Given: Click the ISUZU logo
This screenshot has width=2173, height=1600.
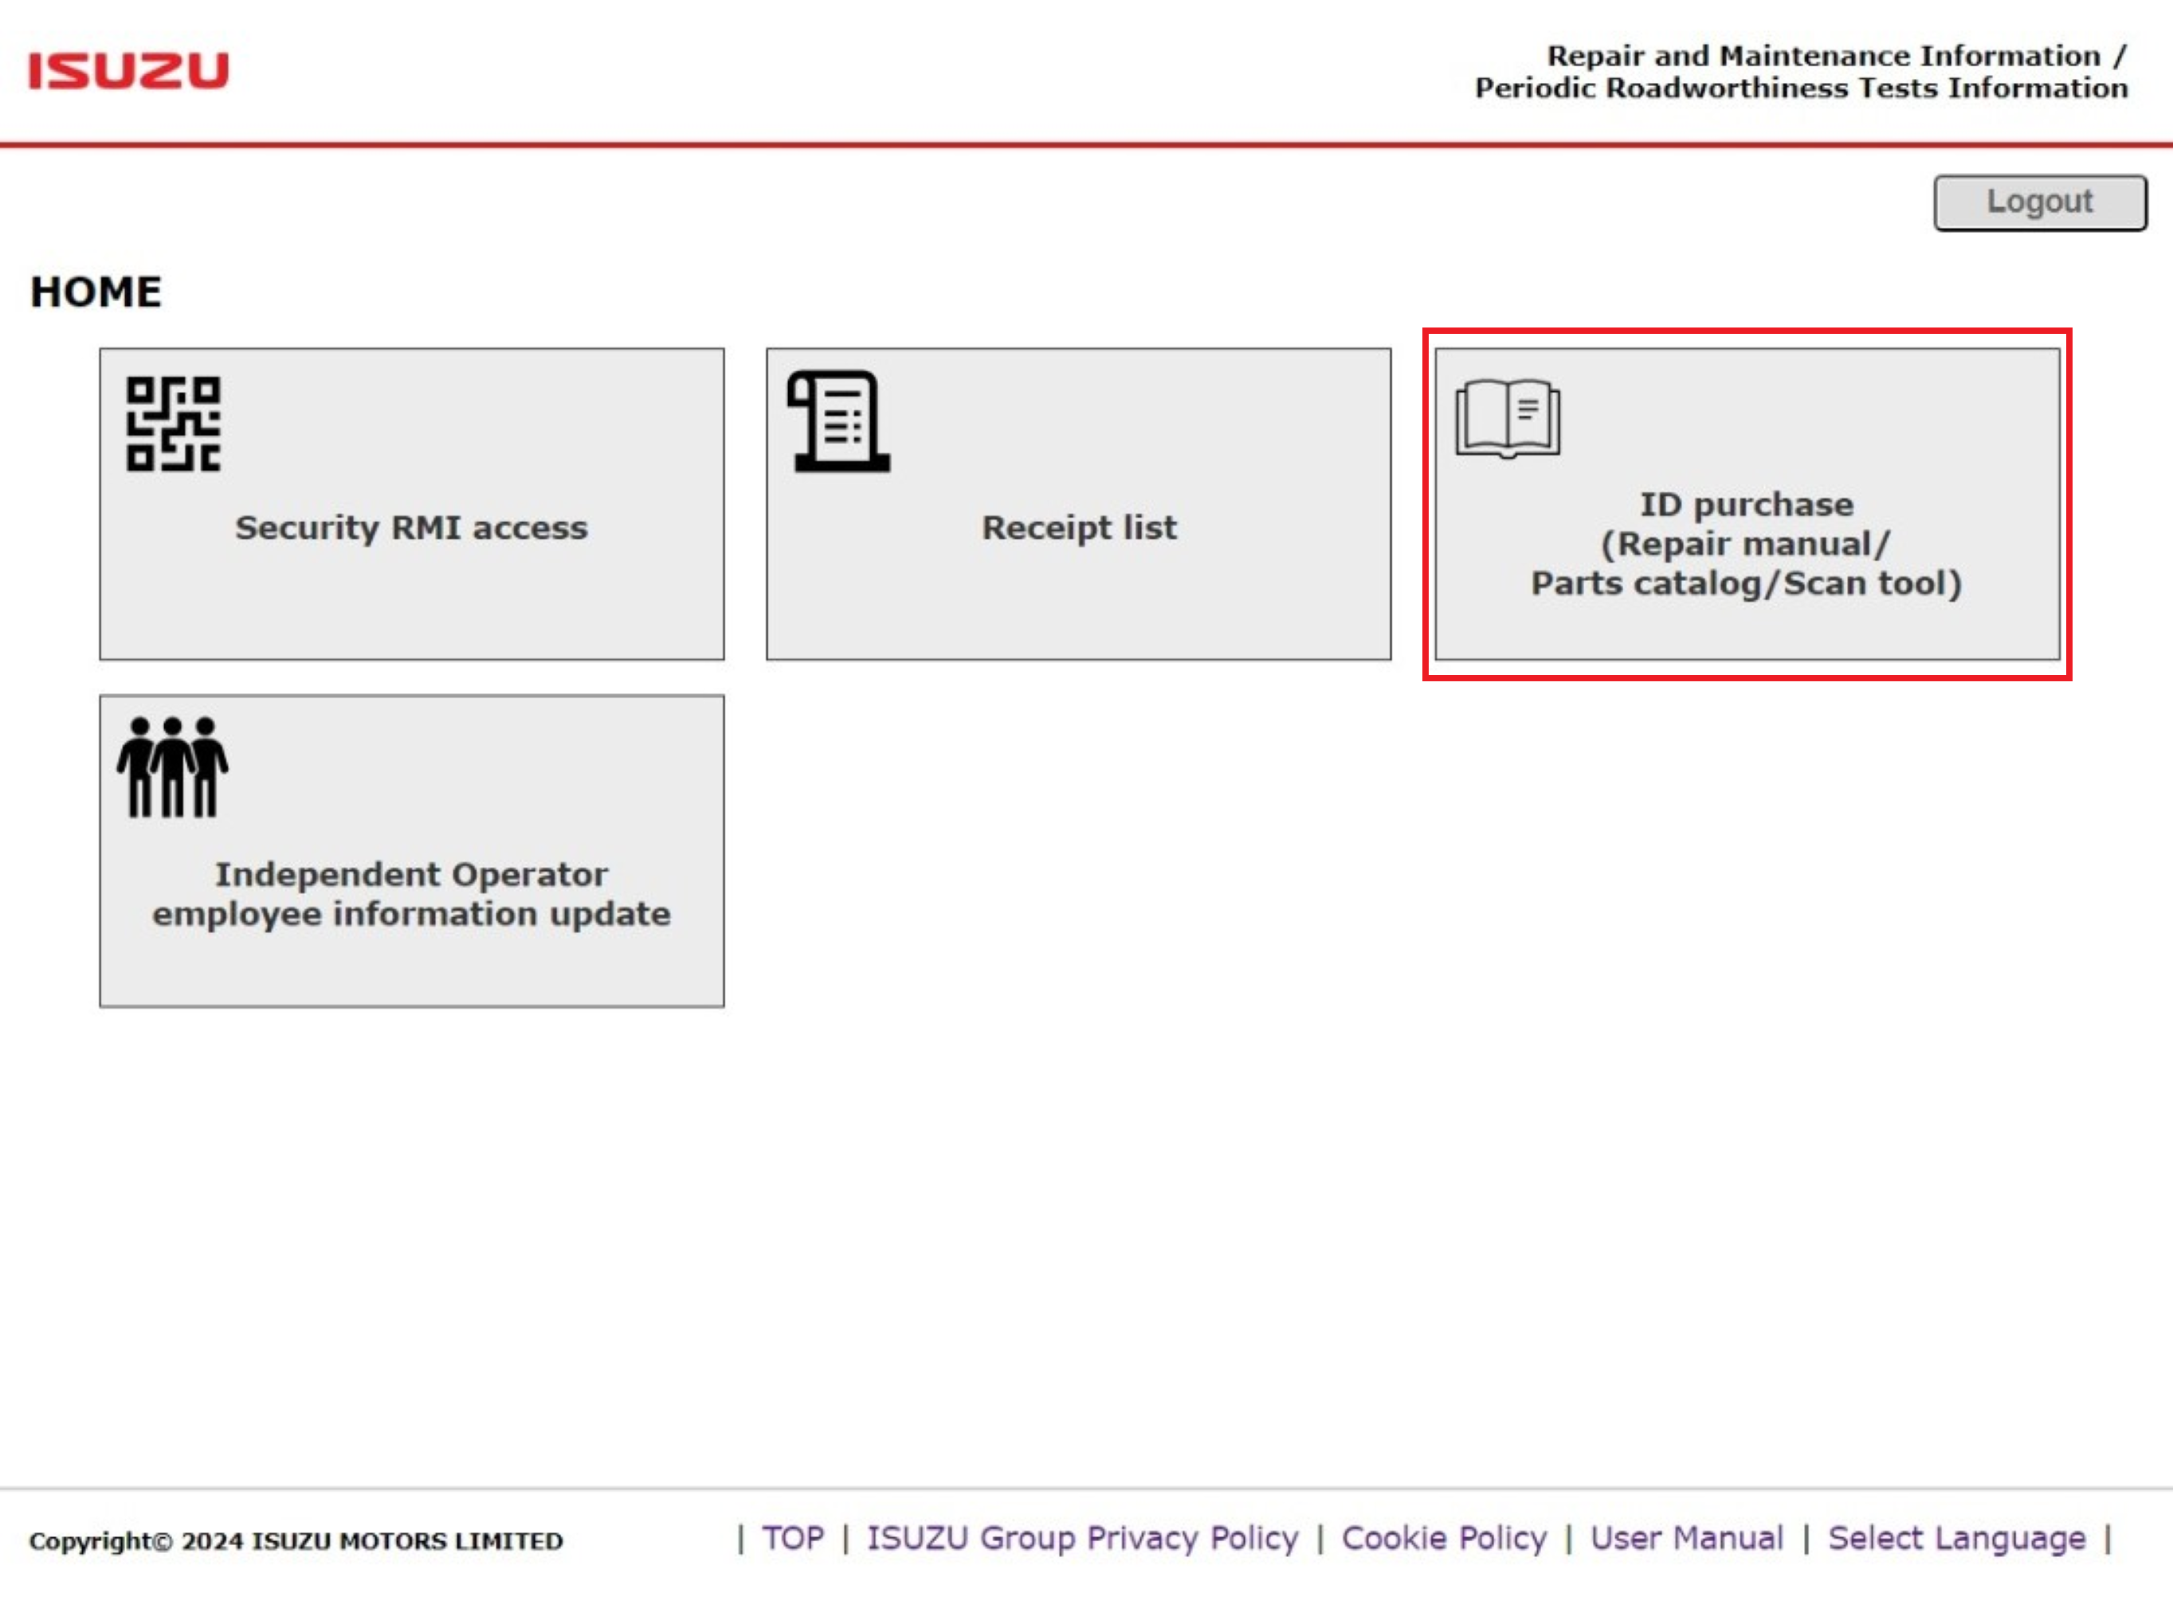Looking at the screenshot, I should click(x=129, y=71).
